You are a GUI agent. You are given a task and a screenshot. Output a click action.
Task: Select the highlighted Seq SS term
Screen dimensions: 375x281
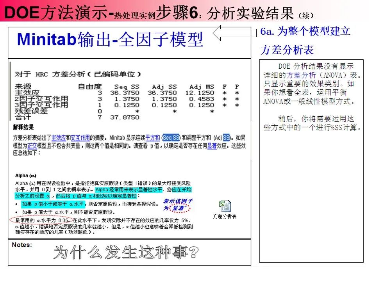tap(171, 138)
